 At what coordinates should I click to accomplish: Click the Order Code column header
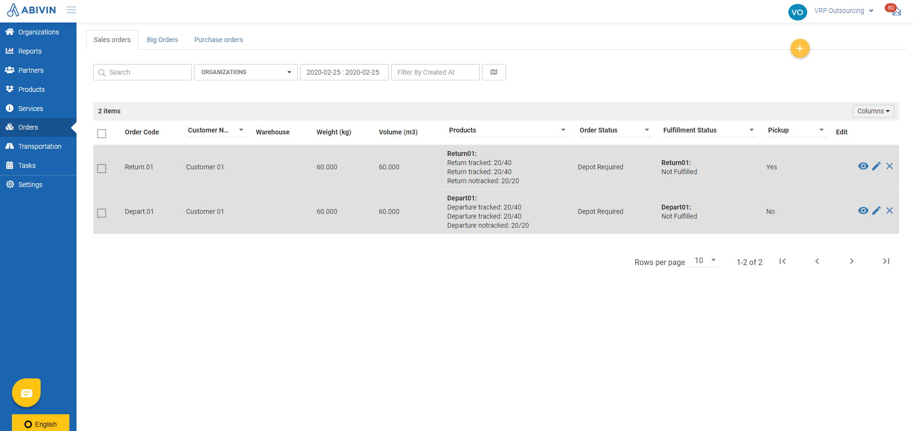point(142,132)
